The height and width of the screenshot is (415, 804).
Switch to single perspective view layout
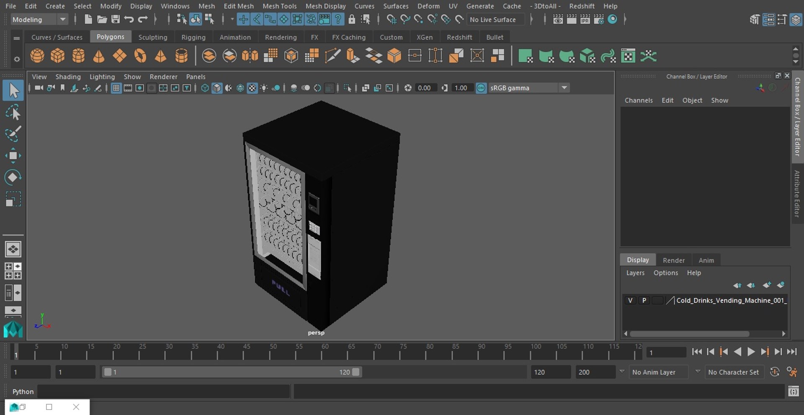click(x=13, y=249)
